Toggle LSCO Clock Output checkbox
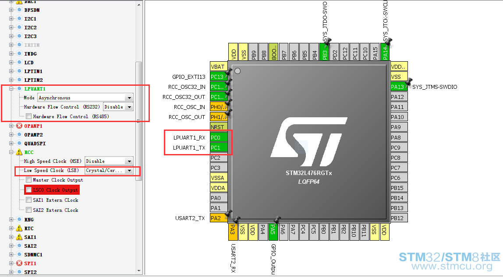503x277 pixels. pos(29,190)
